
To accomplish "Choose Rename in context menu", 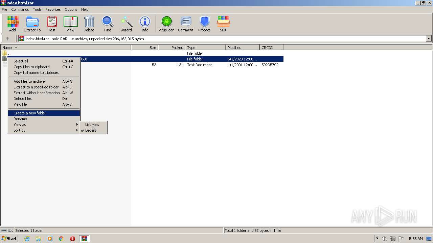I will pos(44,119).
